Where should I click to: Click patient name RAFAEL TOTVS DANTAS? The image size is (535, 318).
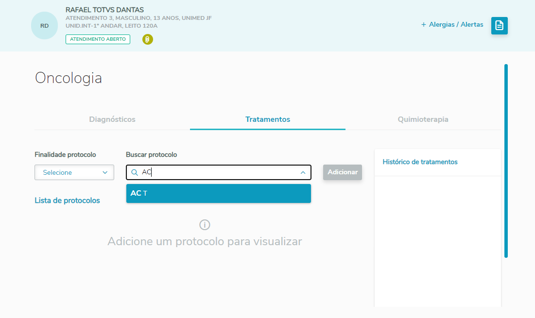(x=105, y=10)
